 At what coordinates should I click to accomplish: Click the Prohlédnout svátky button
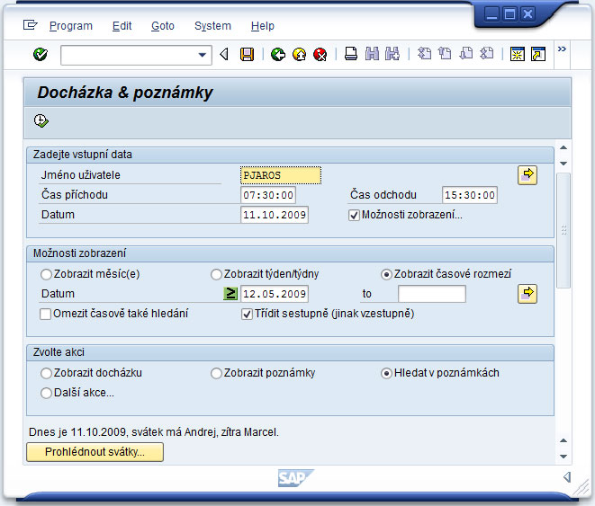pos(95,452)
